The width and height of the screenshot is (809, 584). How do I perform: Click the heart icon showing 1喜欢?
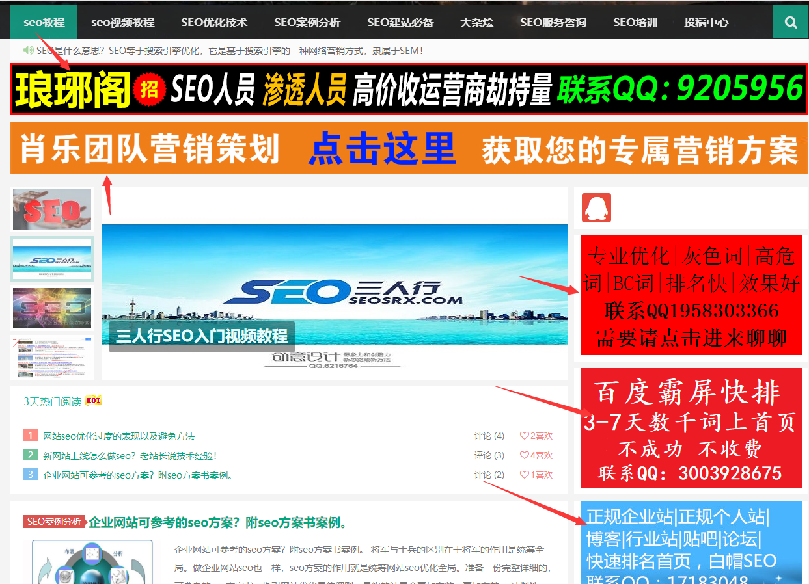(525, 475)
